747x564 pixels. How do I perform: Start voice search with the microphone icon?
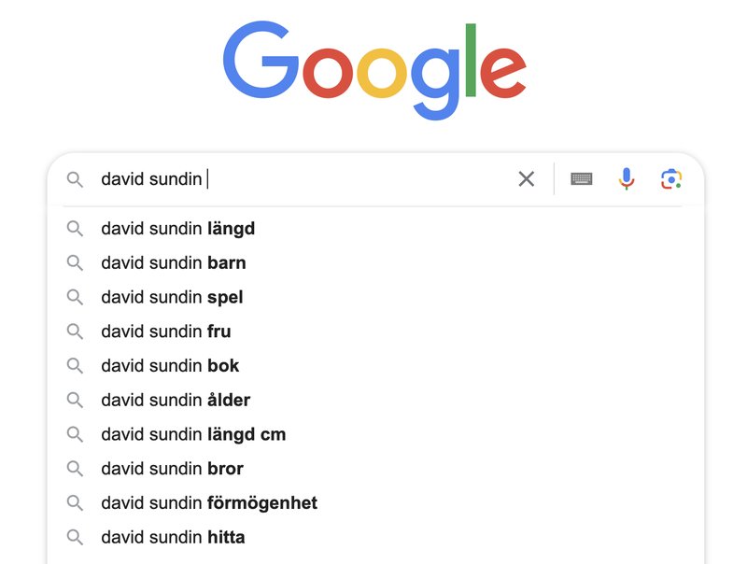[627, 179]
